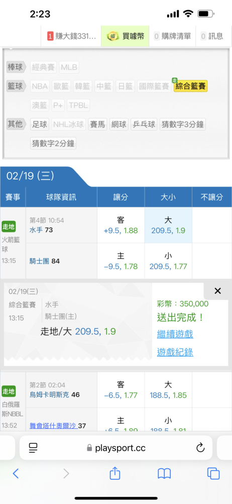The width and height of the screenshot is (232, 504).
Task: Click the 買噱幣 coin icon tab
Action: (125, 36)
